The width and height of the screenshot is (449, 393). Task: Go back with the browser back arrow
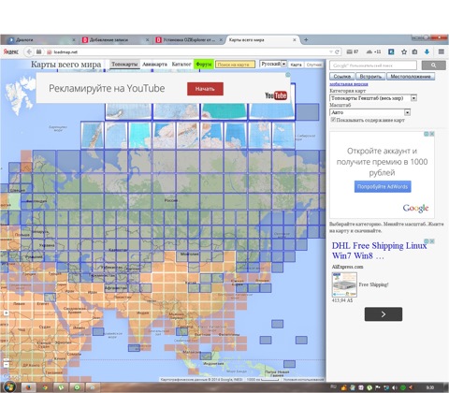(x=29, y=51)
